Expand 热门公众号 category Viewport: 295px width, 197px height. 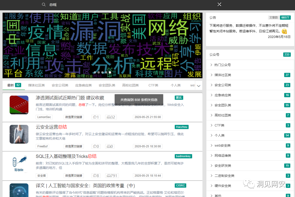(250, 65)
